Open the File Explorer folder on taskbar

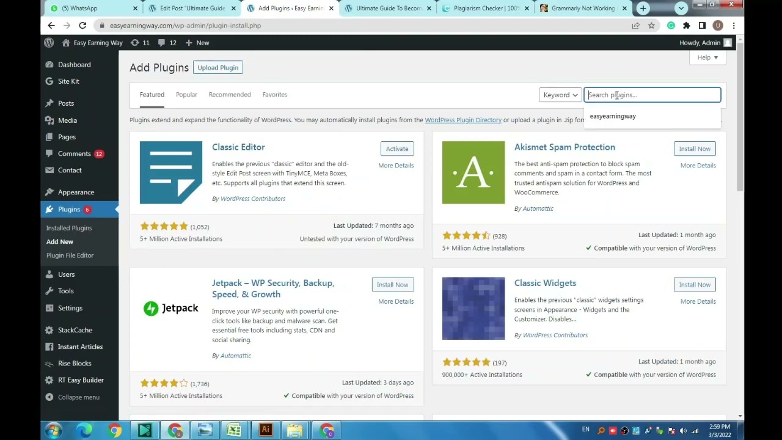(295, 431)
